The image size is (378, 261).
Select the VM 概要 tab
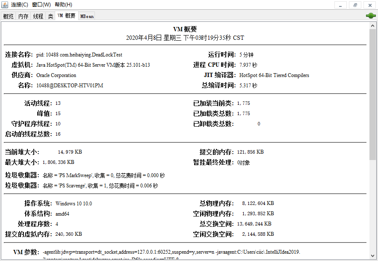click(66, 16)
